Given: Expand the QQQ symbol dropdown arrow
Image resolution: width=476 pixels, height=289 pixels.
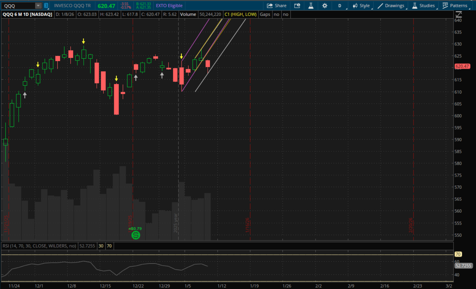Looking at the screenshot, I should 38,6.
